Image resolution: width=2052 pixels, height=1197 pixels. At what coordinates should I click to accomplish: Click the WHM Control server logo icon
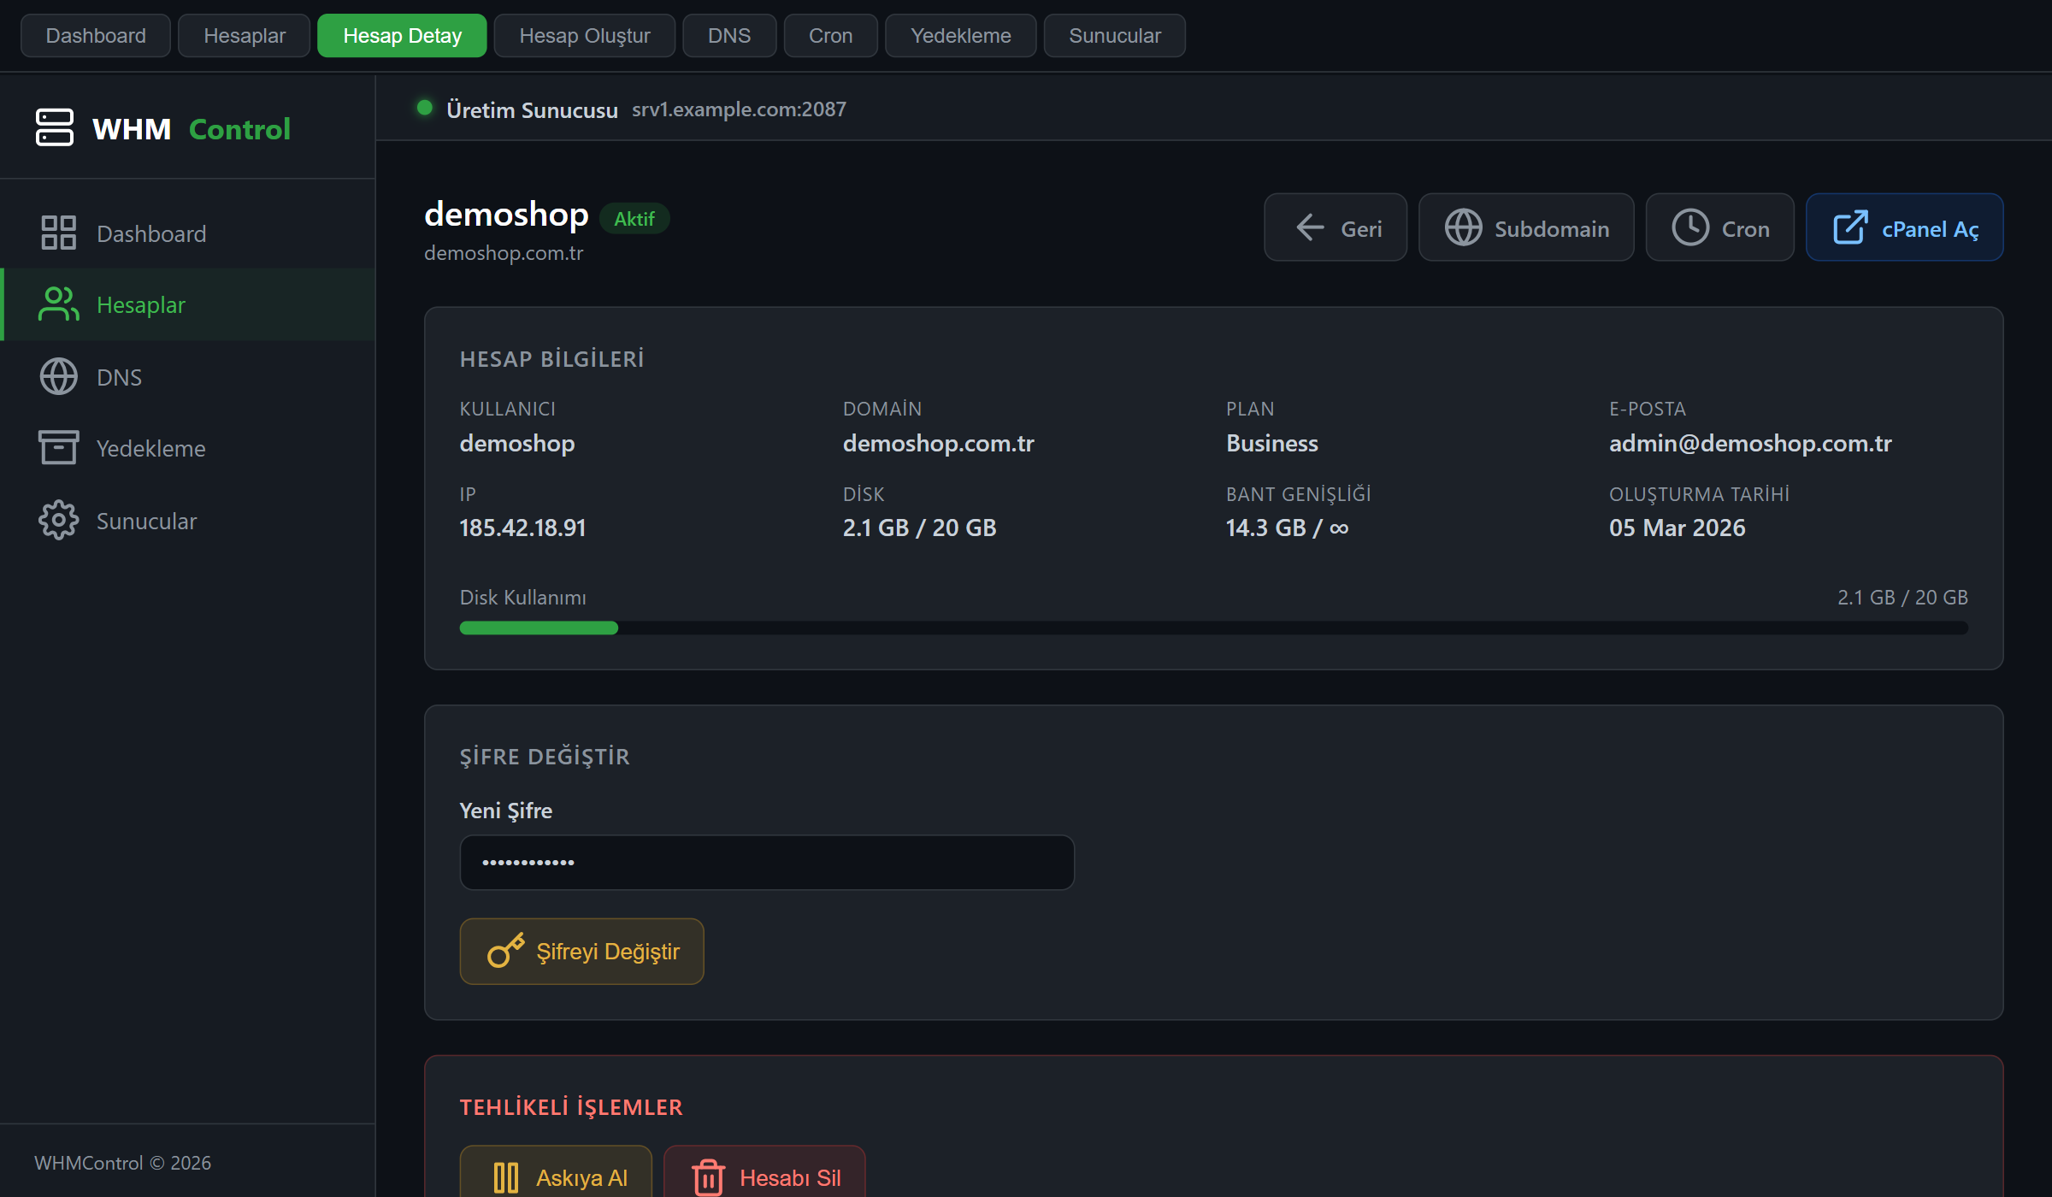pyautogui.click(x=55, y=127)
